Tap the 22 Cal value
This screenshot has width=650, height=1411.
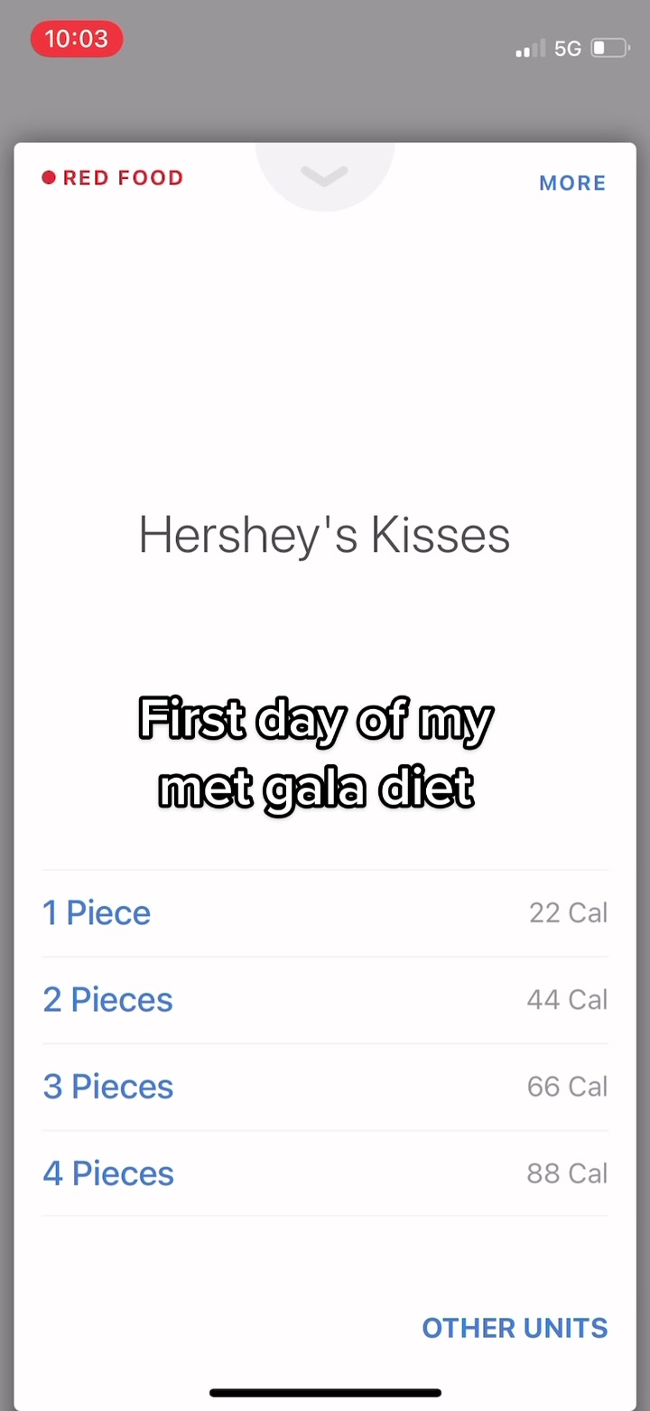point(568,912)
